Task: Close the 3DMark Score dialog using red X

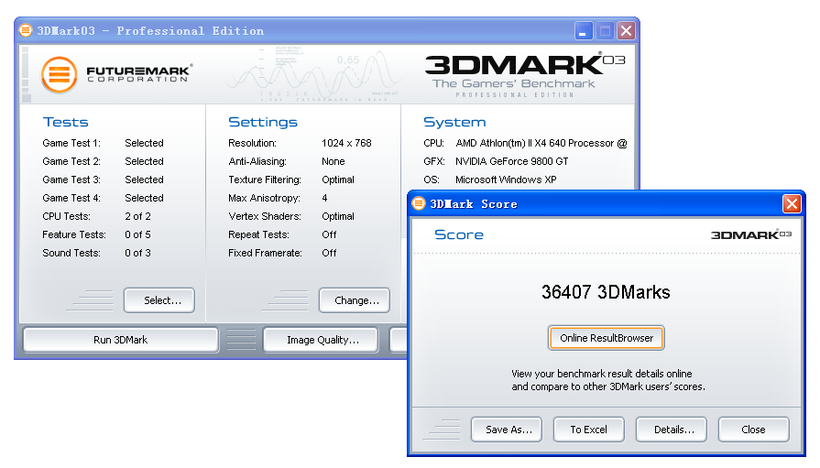Action: (792, 203)
